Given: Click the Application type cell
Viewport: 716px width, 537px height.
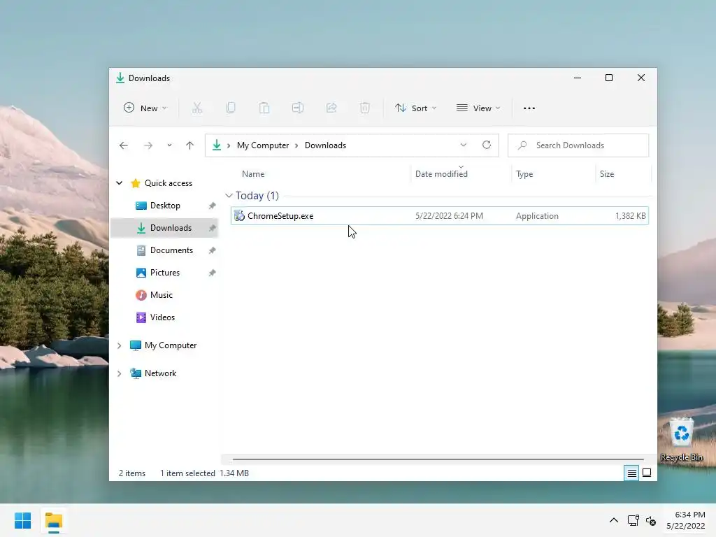Looking at the screenshot, I should 537,216.
